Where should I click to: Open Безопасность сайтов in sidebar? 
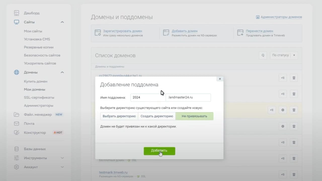point(42,55)
